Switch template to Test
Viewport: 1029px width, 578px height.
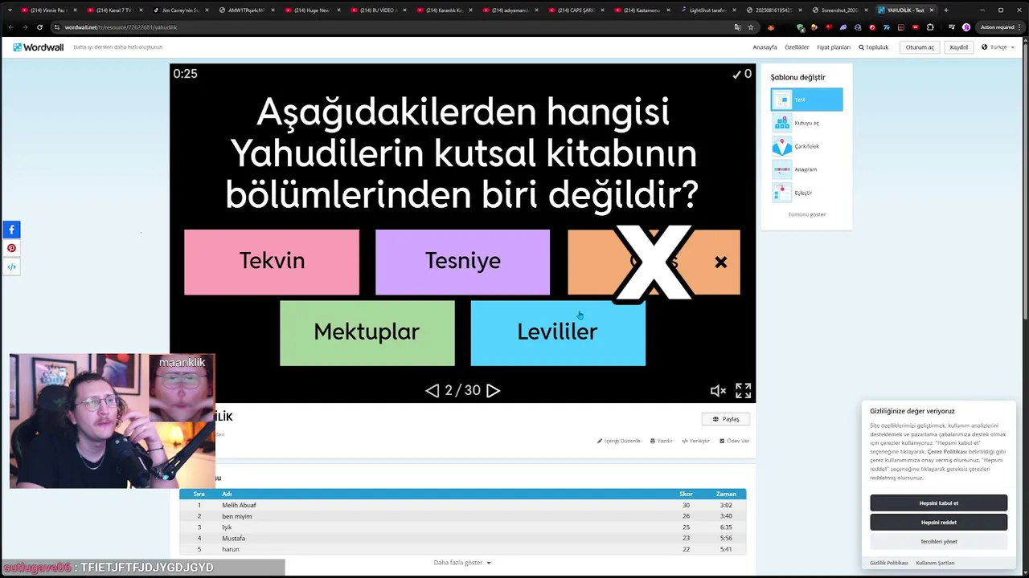point(806,100)
